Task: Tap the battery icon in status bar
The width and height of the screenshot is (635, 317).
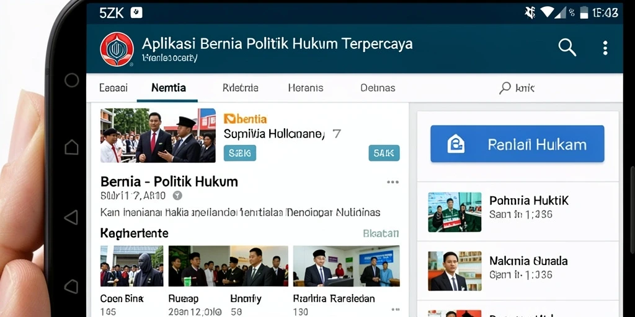Action: (x=584, y=12)
